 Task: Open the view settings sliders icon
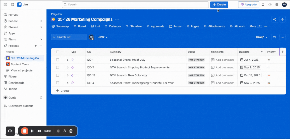tap(275, 37)
